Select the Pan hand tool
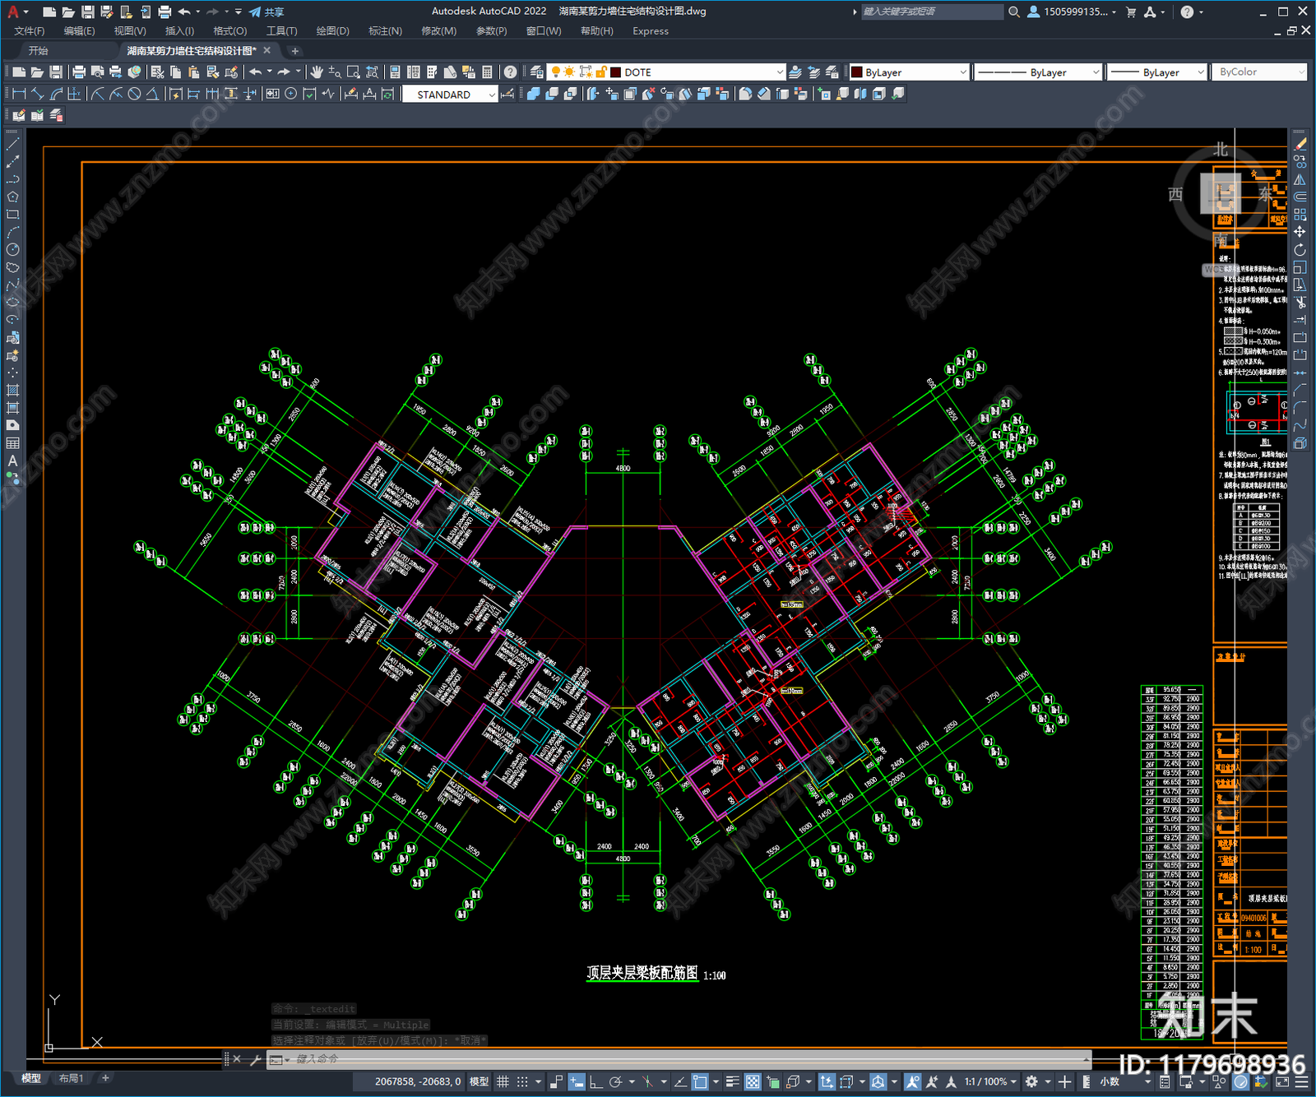Viewport: 1316px width, 1097px height. 317,72
